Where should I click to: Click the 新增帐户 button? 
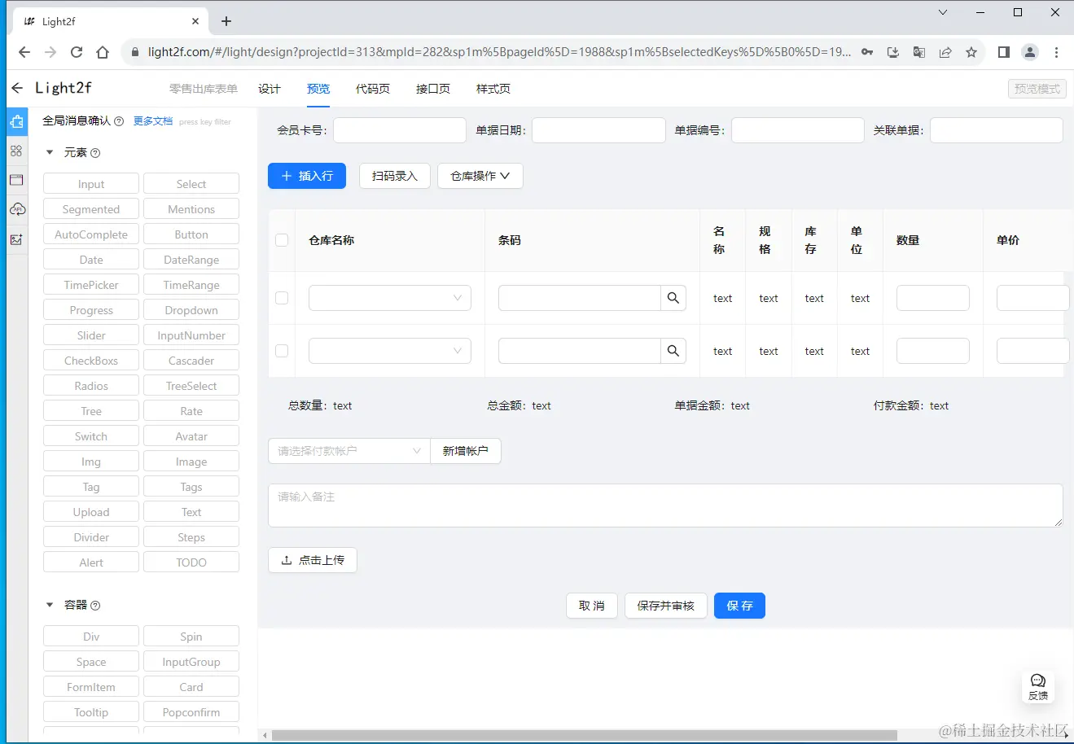pyautogui.click(x=466, y=451)
